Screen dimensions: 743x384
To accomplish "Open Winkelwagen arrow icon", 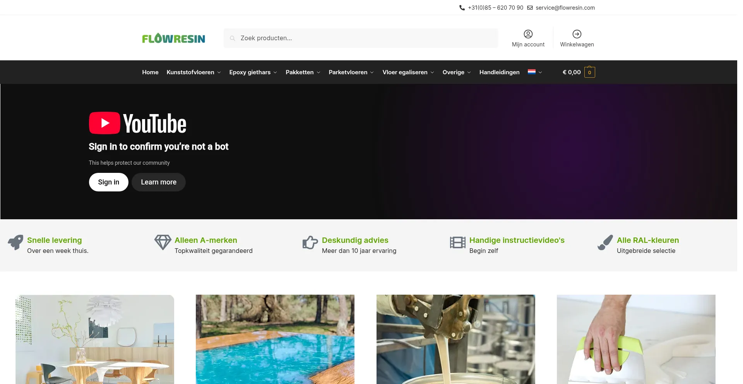I will coord(577,34).
